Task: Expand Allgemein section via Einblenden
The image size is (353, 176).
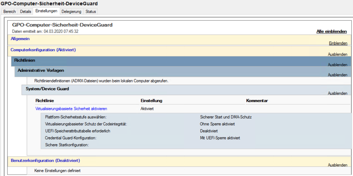Action: point(338,43)
